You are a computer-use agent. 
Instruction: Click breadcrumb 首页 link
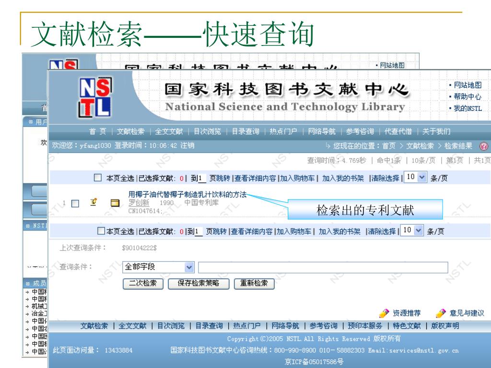(388, 146)
